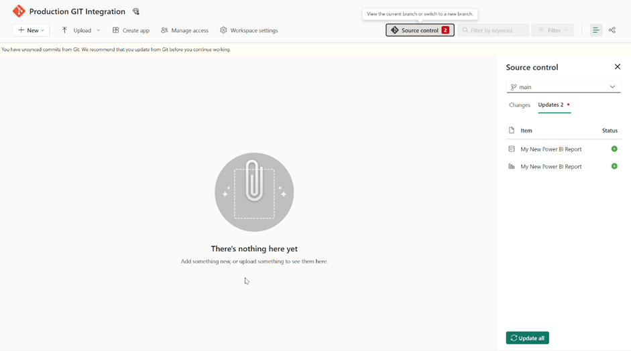Click the Source control button

(x=420, y=30)
